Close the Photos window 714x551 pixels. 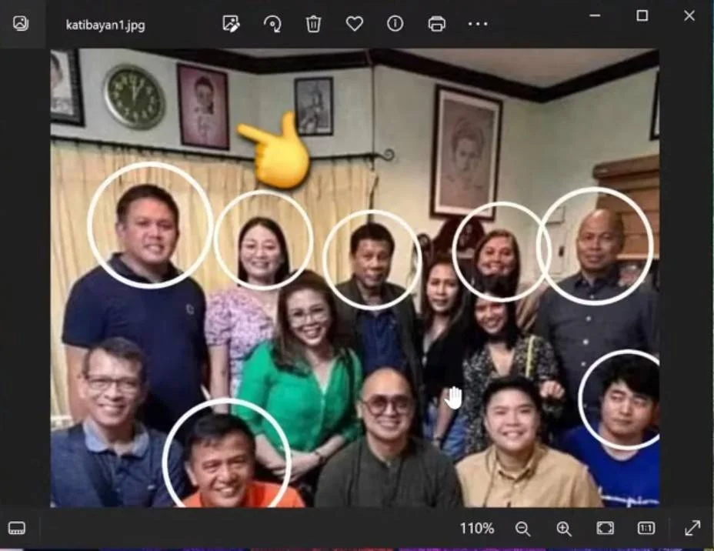[x=689, y=15]
